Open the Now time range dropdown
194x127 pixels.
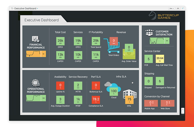click(x=172, y=8)
